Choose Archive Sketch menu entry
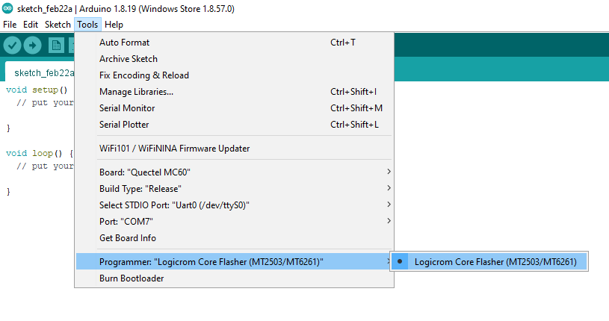 point(235,59)
